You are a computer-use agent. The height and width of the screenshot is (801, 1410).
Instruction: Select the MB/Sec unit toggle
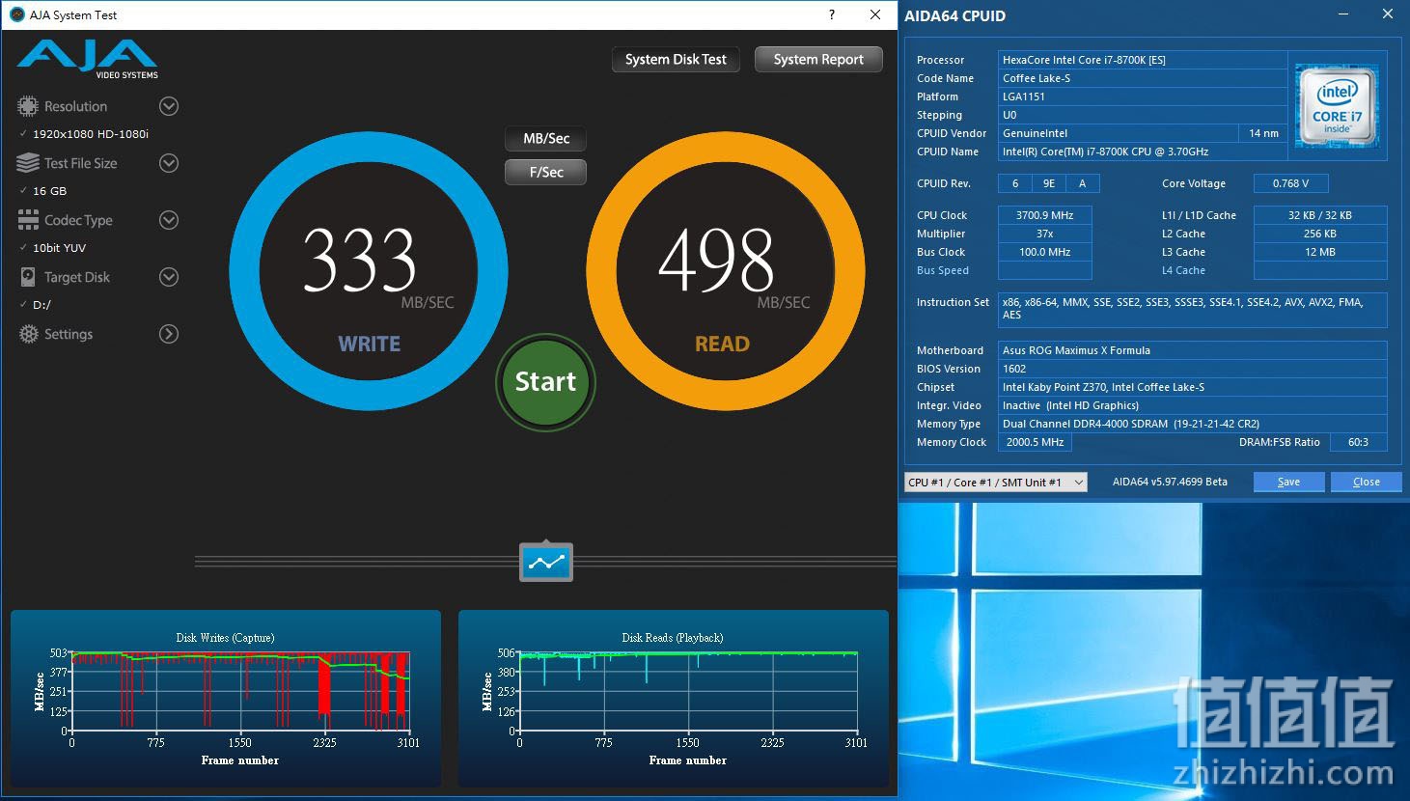(546, 139)
